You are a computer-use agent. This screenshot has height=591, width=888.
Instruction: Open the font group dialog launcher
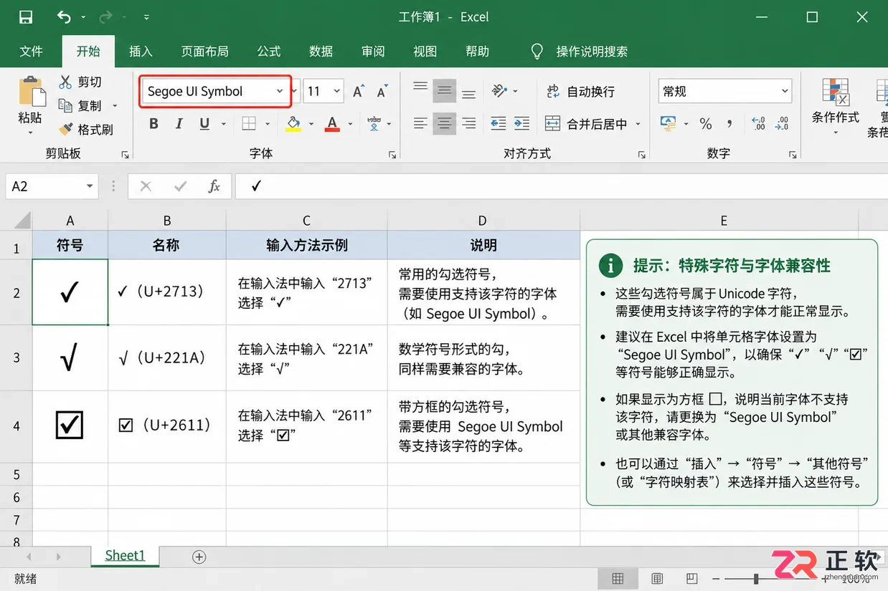[392, 154]
